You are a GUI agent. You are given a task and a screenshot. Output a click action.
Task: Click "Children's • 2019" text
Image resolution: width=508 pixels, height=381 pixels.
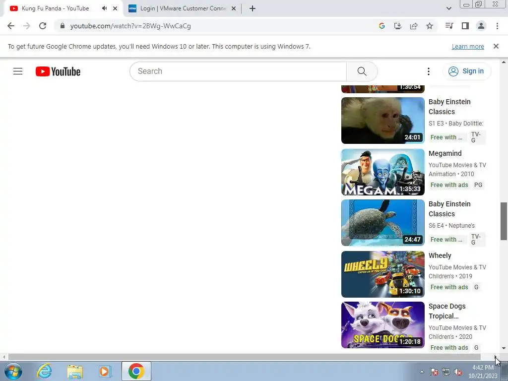click(450, 276)
